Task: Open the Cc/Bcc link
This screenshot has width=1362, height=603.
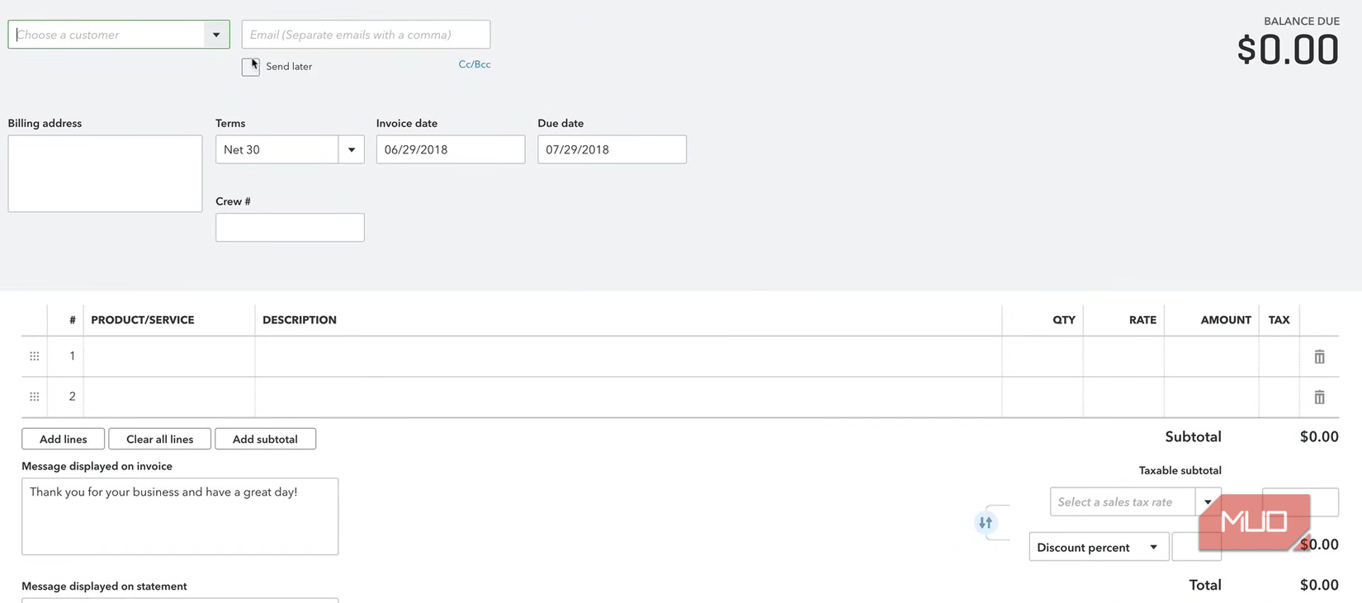Action: click(x=475, y=64)
